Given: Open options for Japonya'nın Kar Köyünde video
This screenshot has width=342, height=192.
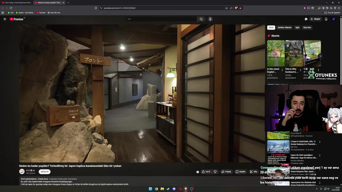Looking at the screenshot, I should click(x=320, y=183).
